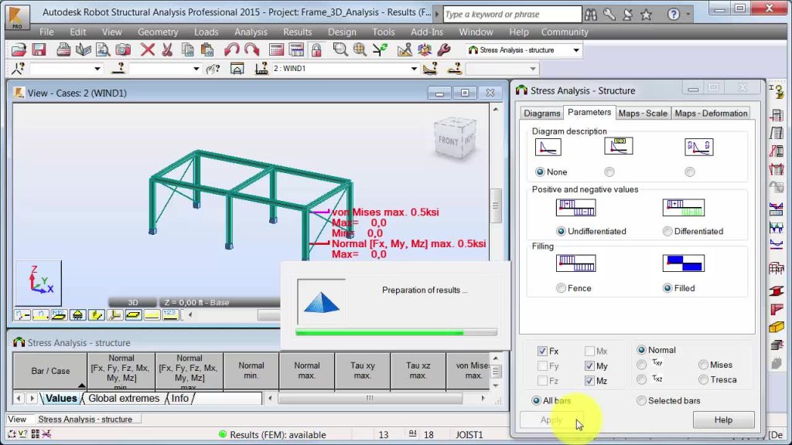Click the Help button
Viewport: 792px width, 445px height.
723,420
